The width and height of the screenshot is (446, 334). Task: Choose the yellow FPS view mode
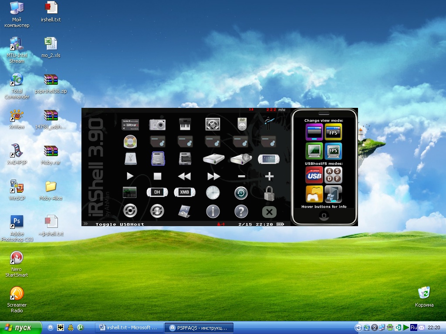click(333, 132)
